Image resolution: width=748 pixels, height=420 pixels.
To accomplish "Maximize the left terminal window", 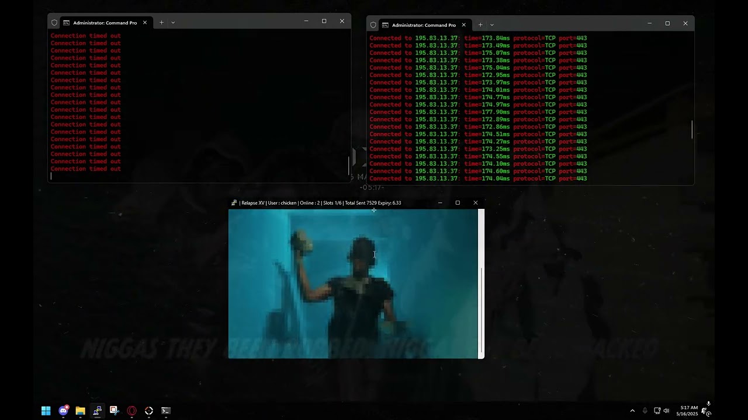I will click(x=324, y=22).
